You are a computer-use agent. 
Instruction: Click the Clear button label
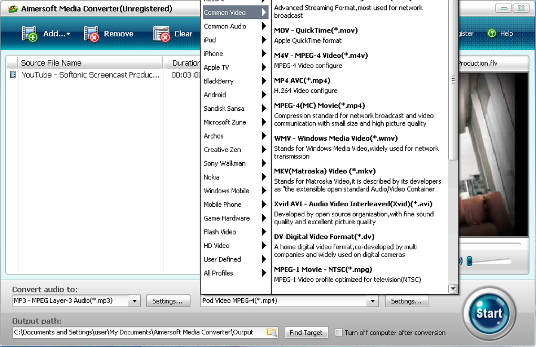[x=183, y=34]
